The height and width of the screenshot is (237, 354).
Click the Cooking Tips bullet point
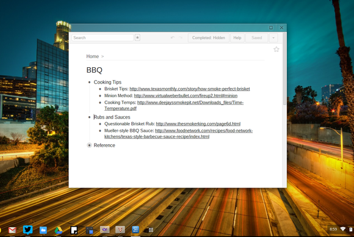pos(89,82)
